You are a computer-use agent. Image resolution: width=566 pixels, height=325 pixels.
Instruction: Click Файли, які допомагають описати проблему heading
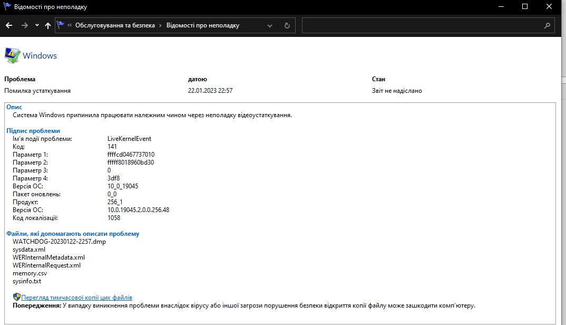coord(73,234)
